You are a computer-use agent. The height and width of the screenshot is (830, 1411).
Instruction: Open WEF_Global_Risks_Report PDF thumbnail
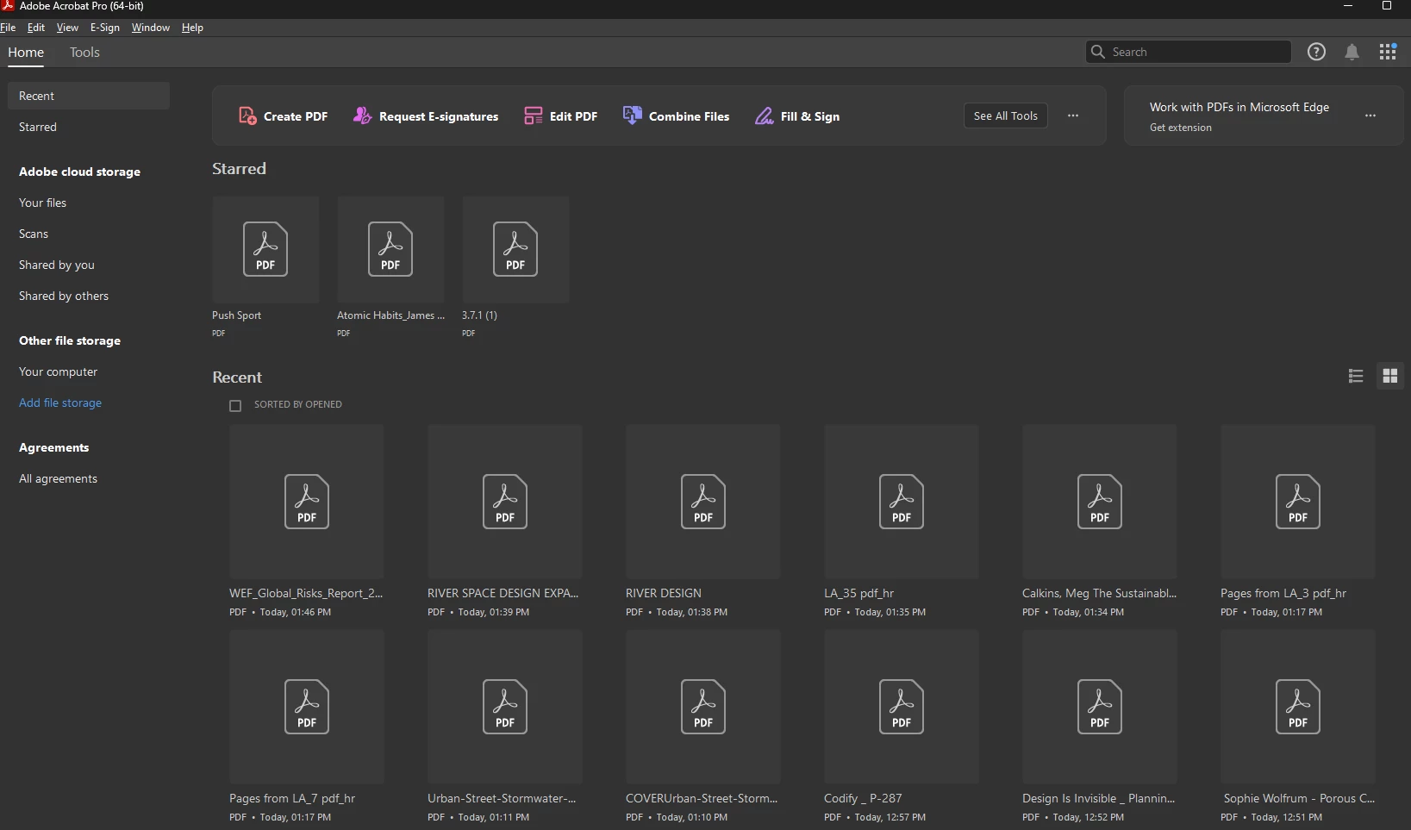307,502
